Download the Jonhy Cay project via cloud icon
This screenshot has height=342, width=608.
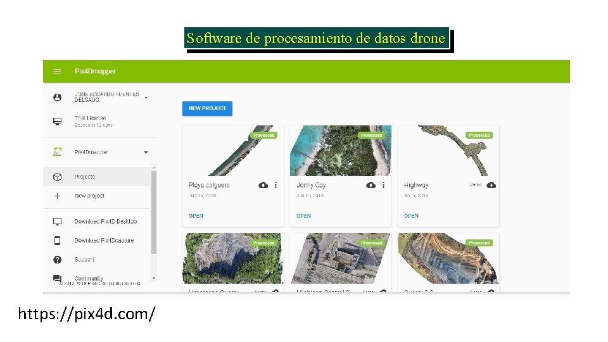coord(371,185)
